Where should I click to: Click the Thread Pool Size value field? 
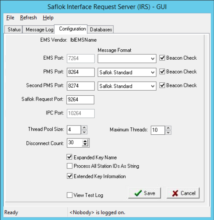tap(74, 130)
